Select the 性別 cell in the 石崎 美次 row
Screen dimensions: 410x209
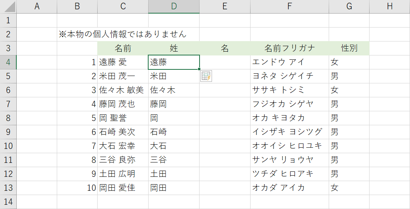click(349, 132)
